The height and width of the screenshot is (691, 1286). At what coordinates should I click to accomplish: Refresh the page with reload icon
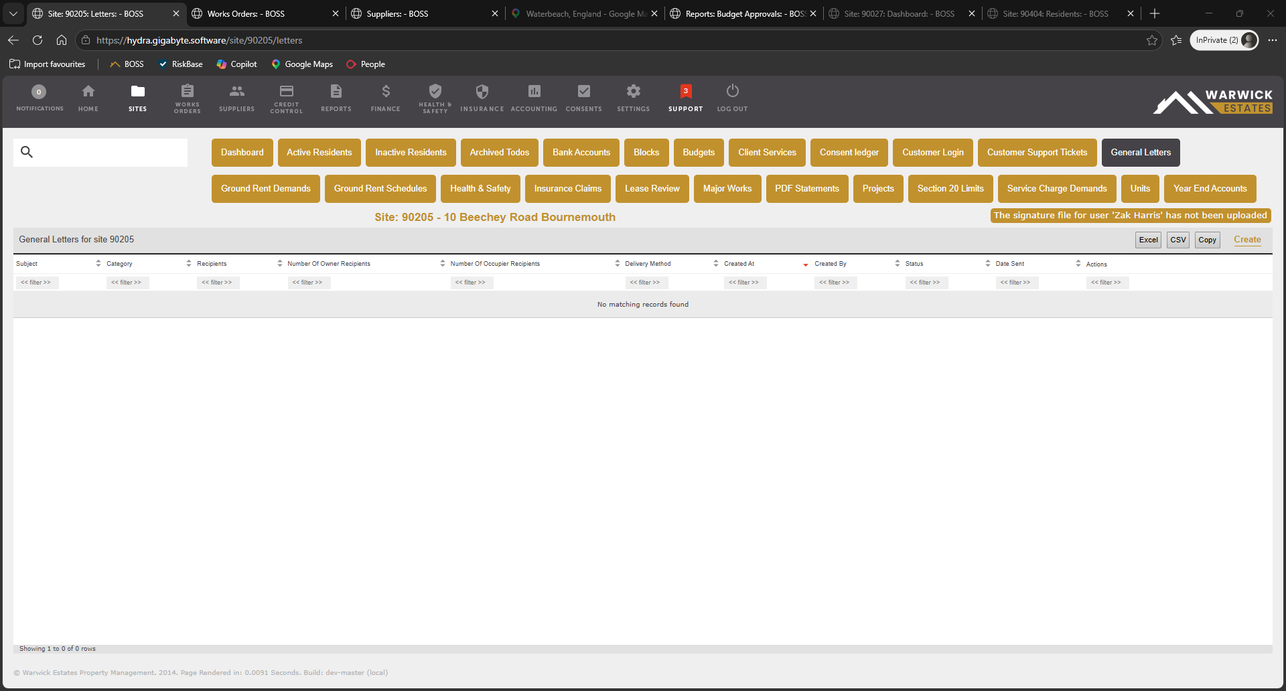38,40
